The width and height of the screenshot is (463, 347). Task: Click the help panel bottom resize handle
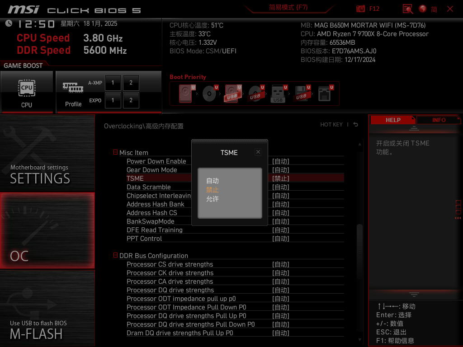point(414,294)
